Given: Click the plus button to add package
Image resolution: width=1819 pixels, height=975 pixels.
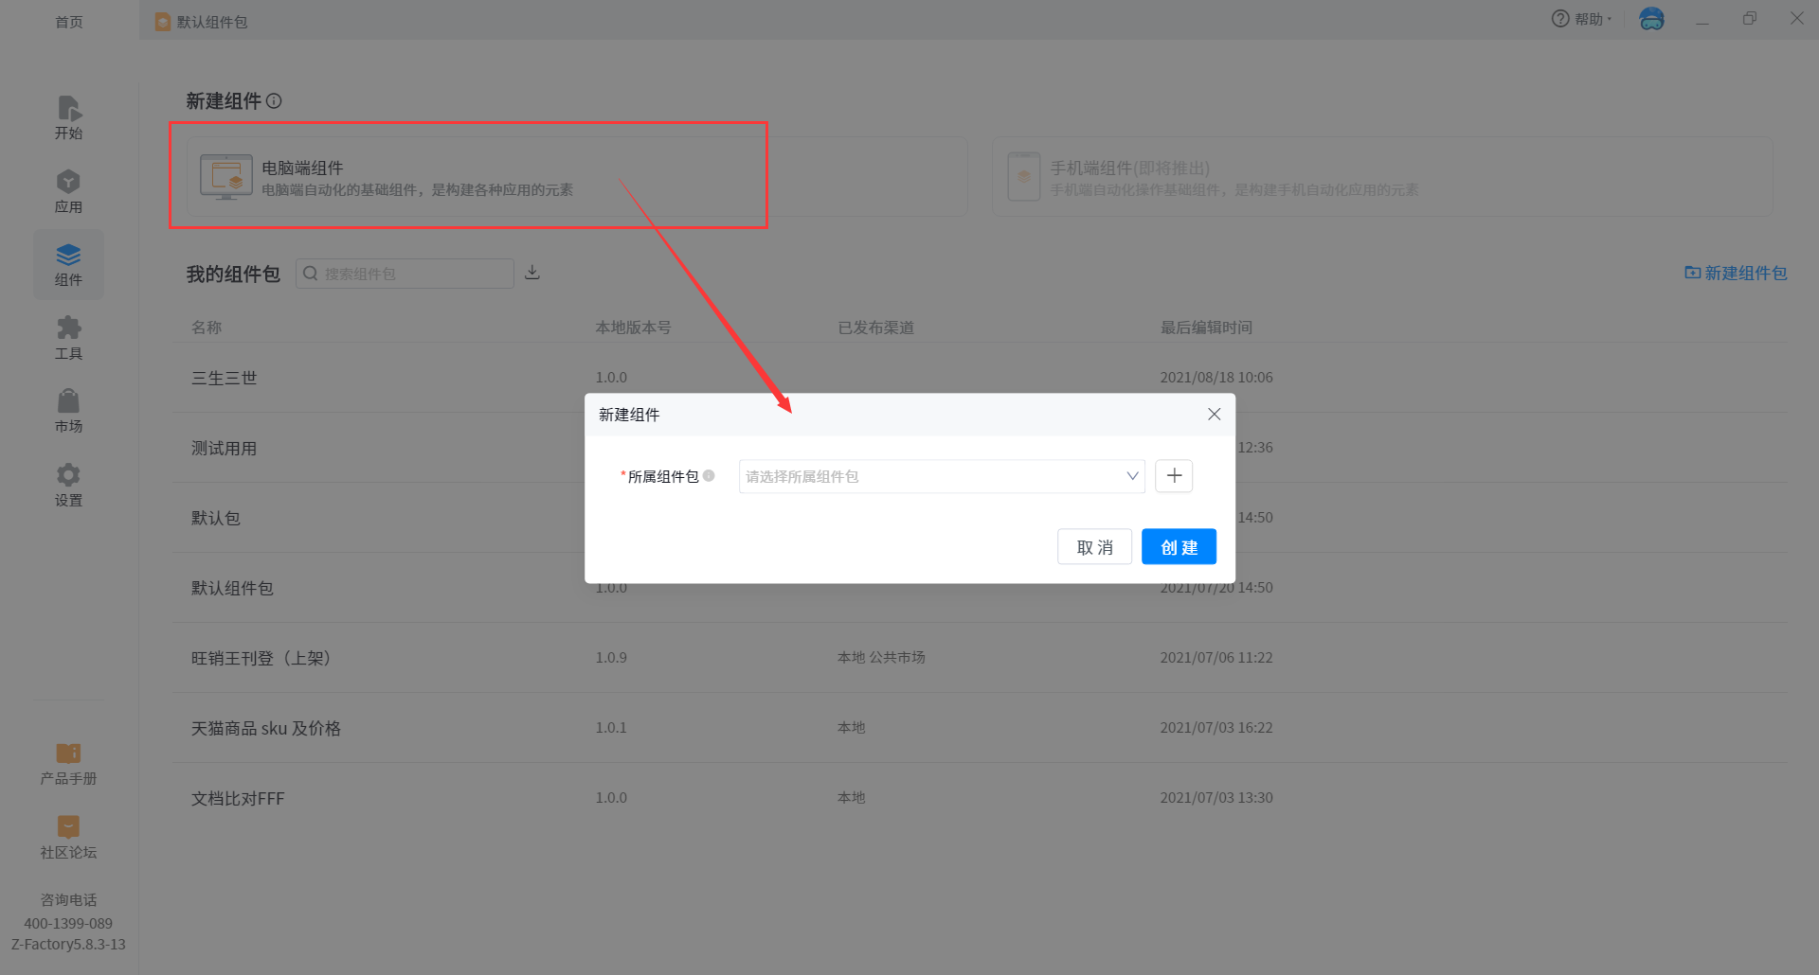Looking at the screenshot, I should 1174,476.
